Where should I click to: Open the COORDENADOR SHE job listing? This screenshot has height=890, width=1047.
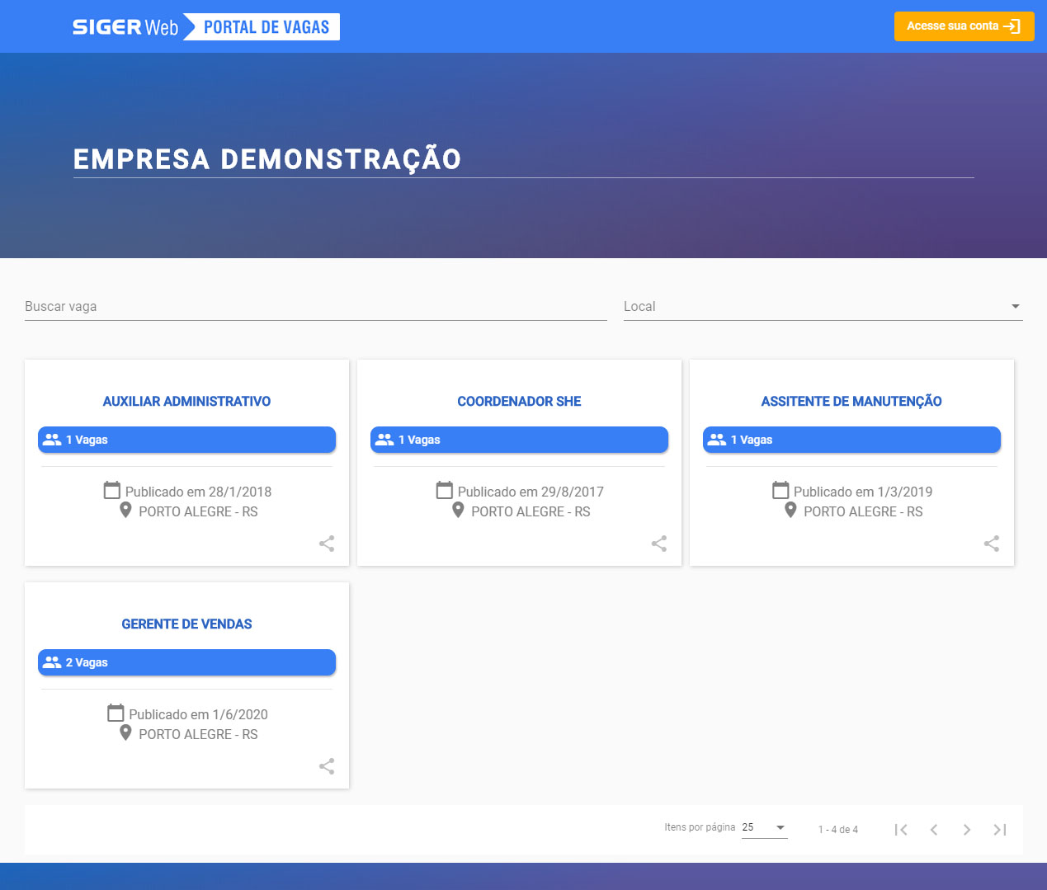[519, 402]
